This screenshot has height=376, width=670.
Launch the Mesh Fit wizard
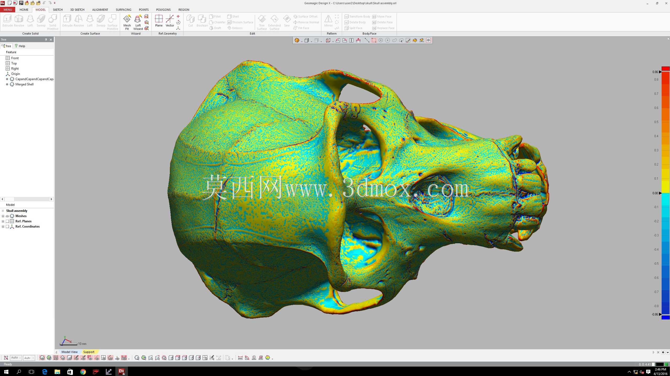127,22
